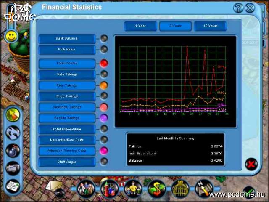
Task: Open the envelope messages icon
Action: click(x=55, y=185)
